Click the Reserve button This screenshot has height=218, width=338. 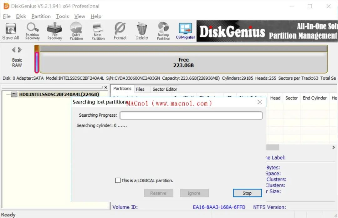(x=158, y=193)
